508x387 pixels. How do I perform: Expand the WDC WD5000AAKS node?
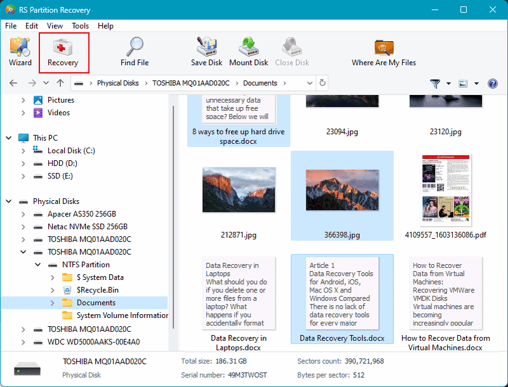tap(23, 342)
